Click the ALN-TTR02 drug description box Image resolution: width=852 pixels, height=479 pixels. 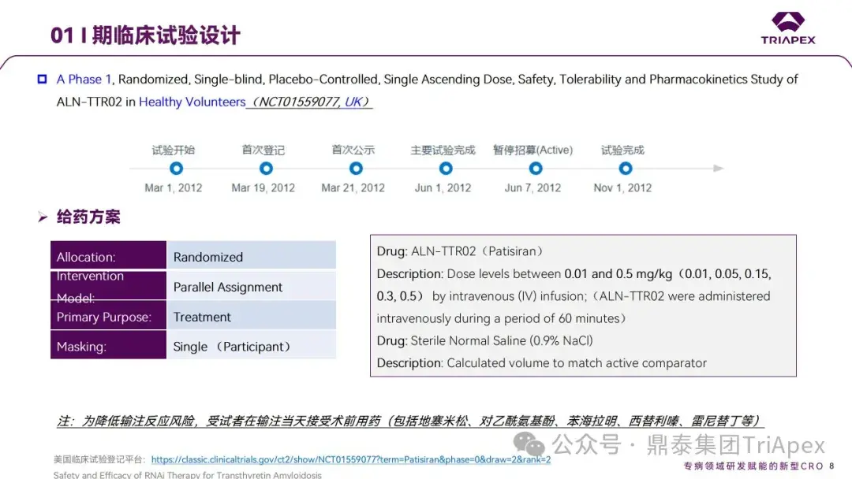click(582, 305)
